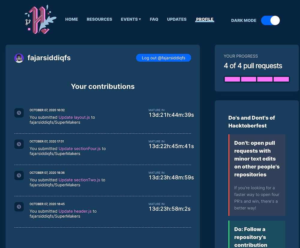The image size is (300, 248).
Task: Click the YOUR PROGRESS label
Action: [x=241, y=56]
